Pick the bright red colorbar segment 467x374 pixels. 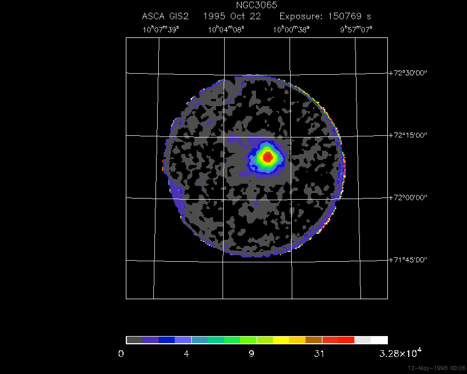click(x=346, y=340)
